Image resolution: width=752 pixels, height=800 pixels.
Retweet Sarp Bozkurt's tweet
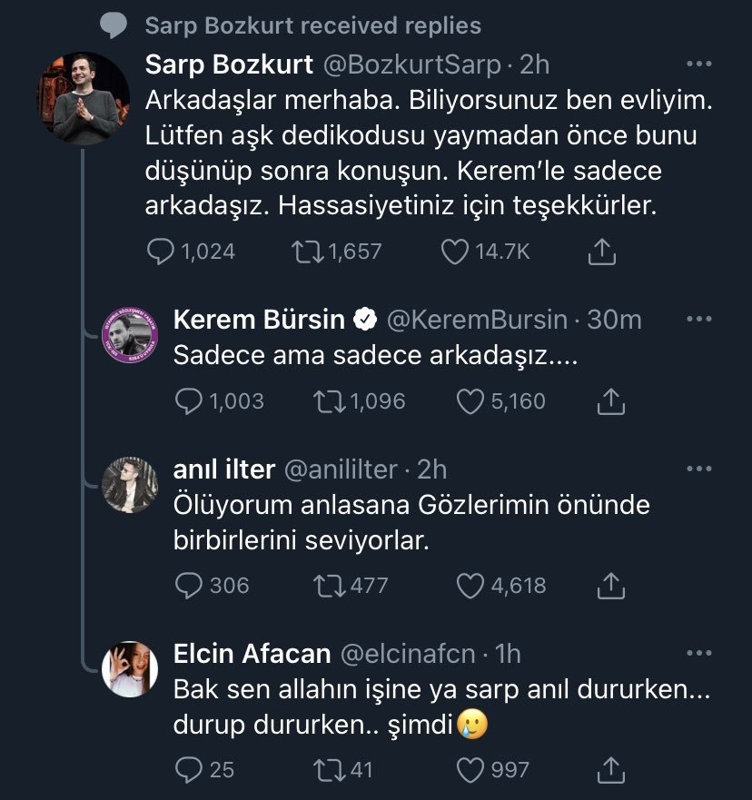coord(303,252)
